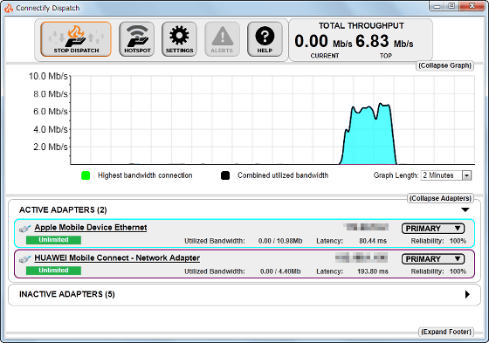Click the green Highest bandwidth connection swatch

click(86, 175)
